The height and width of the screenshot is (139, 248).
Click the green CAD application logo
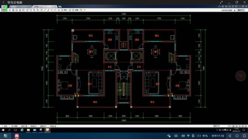pyautogui.click(x=4, y=8)
